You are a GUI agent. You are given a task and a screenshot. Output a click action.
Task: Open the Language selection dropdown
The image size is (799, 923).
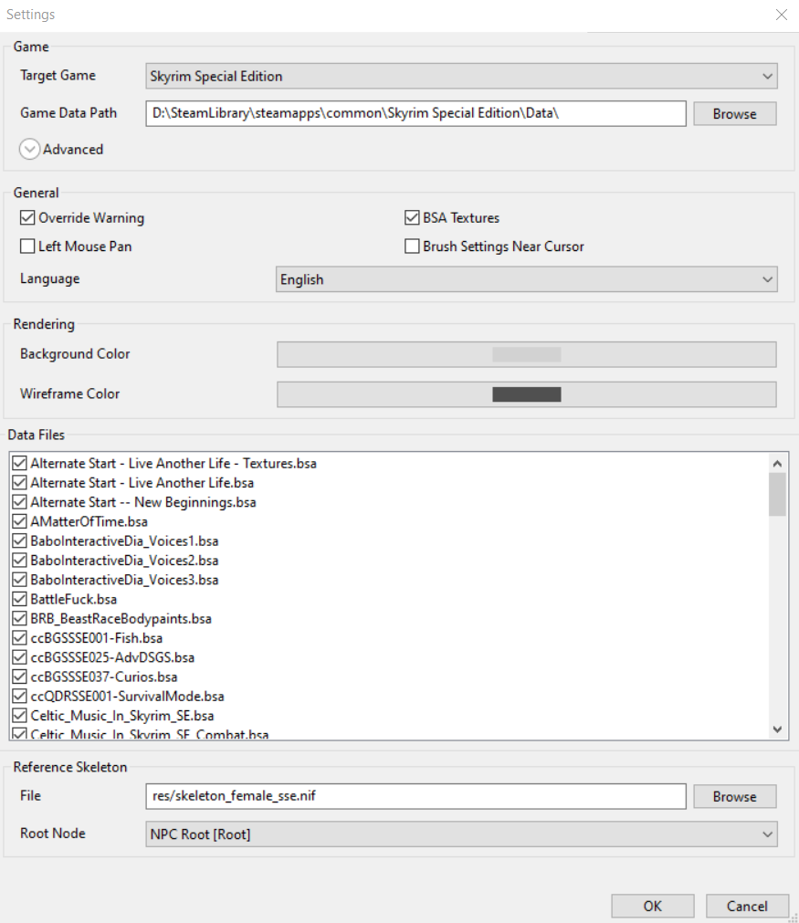click(x=767, y=278)
